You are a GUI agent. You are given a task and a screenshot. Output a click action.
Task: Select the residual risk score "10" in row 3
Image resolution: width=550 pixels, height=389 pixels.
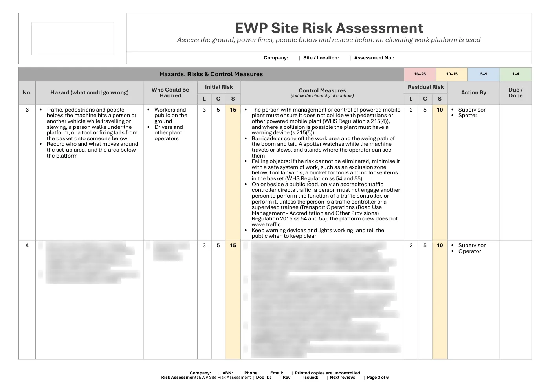440,110
